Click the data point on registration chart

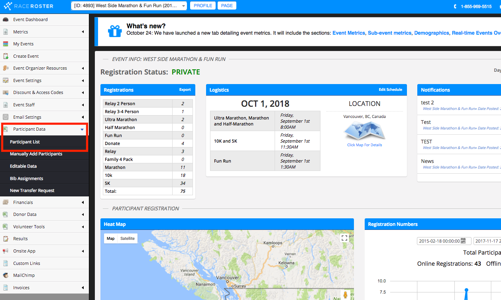click(466, 290)
